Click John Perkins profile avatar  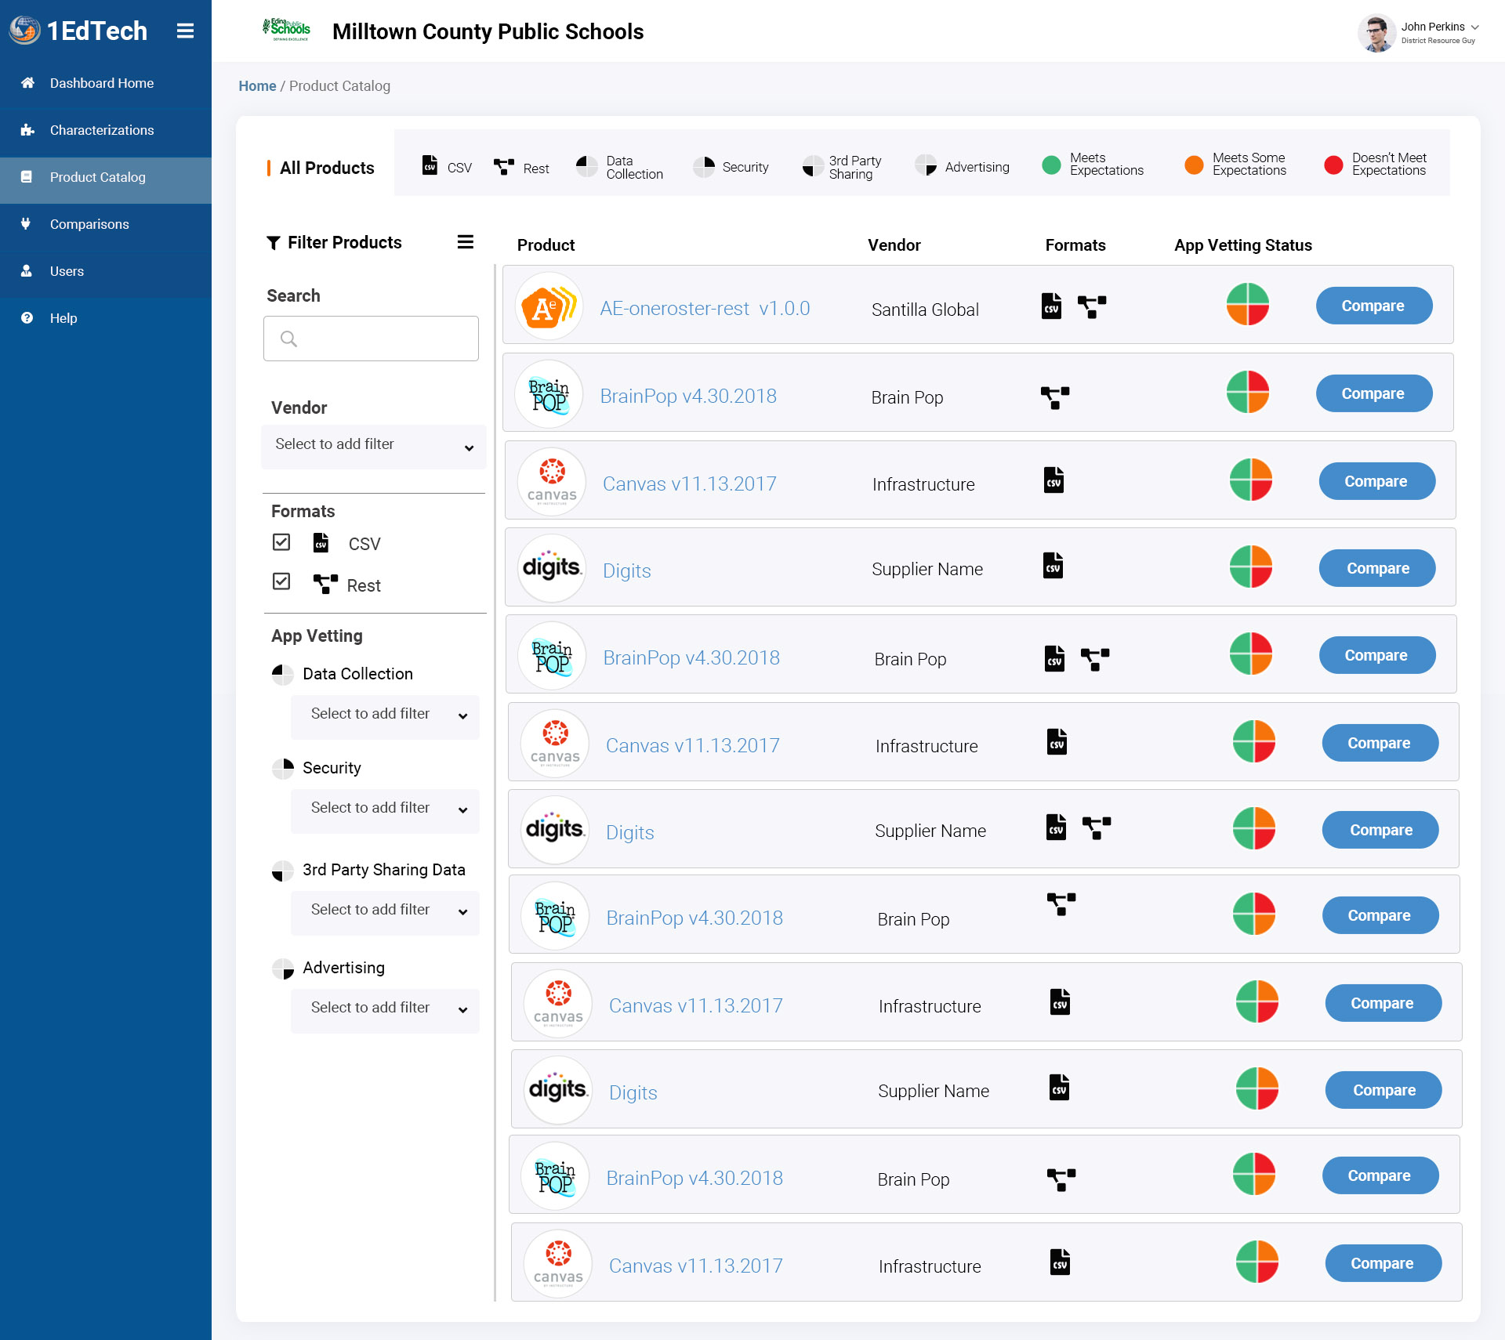click(1376, 32)
